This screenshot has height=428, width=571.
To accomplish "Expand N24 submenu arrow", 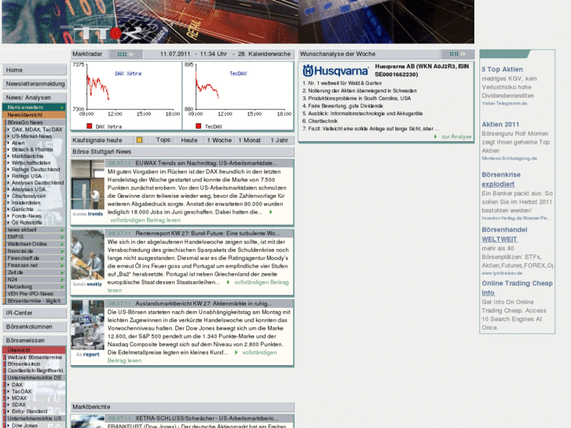I will point(62,280).
